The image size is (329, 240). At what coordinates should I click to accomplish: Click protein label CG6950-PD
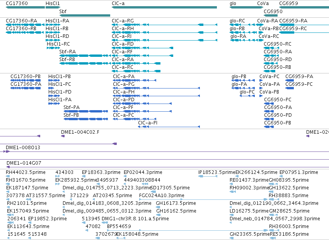click(x=278, y=115)
